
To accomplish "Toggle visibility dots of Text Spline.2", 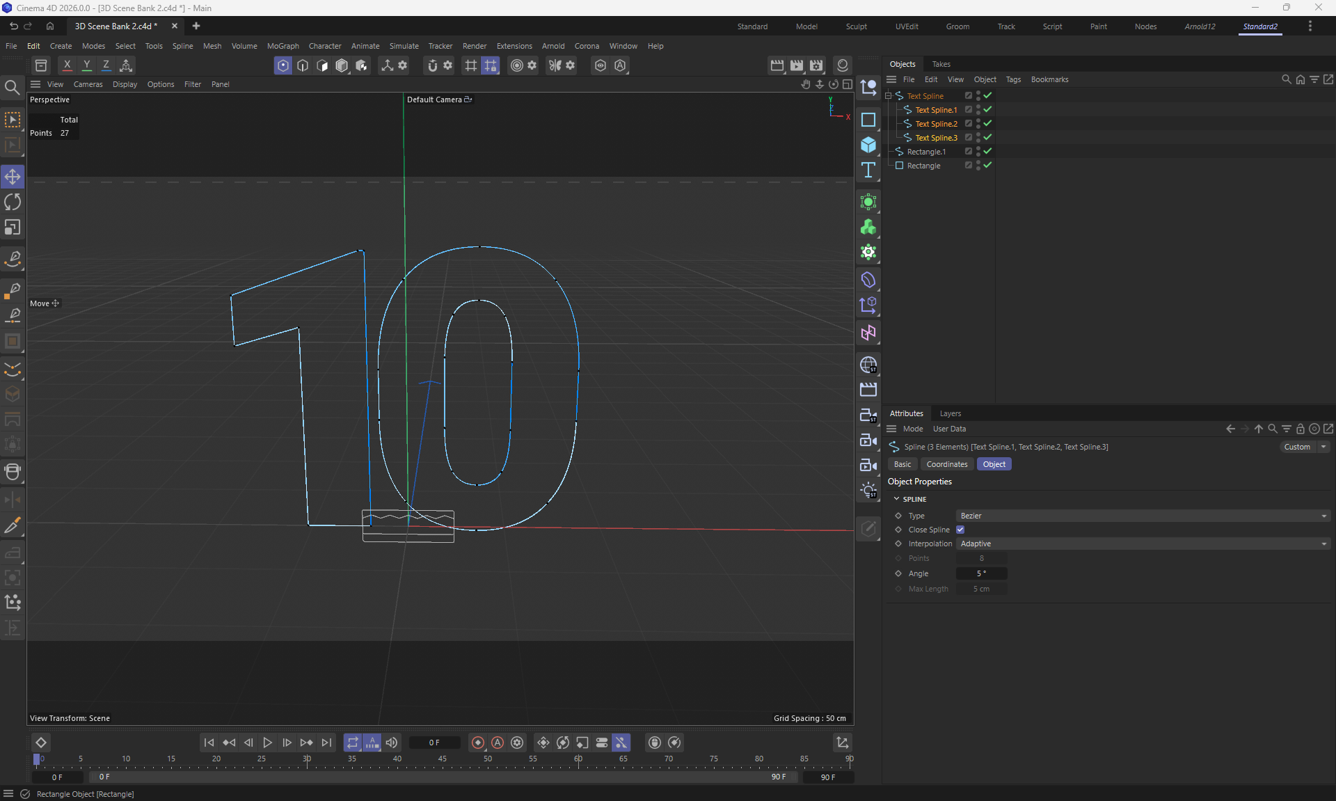I will (978, 123).
